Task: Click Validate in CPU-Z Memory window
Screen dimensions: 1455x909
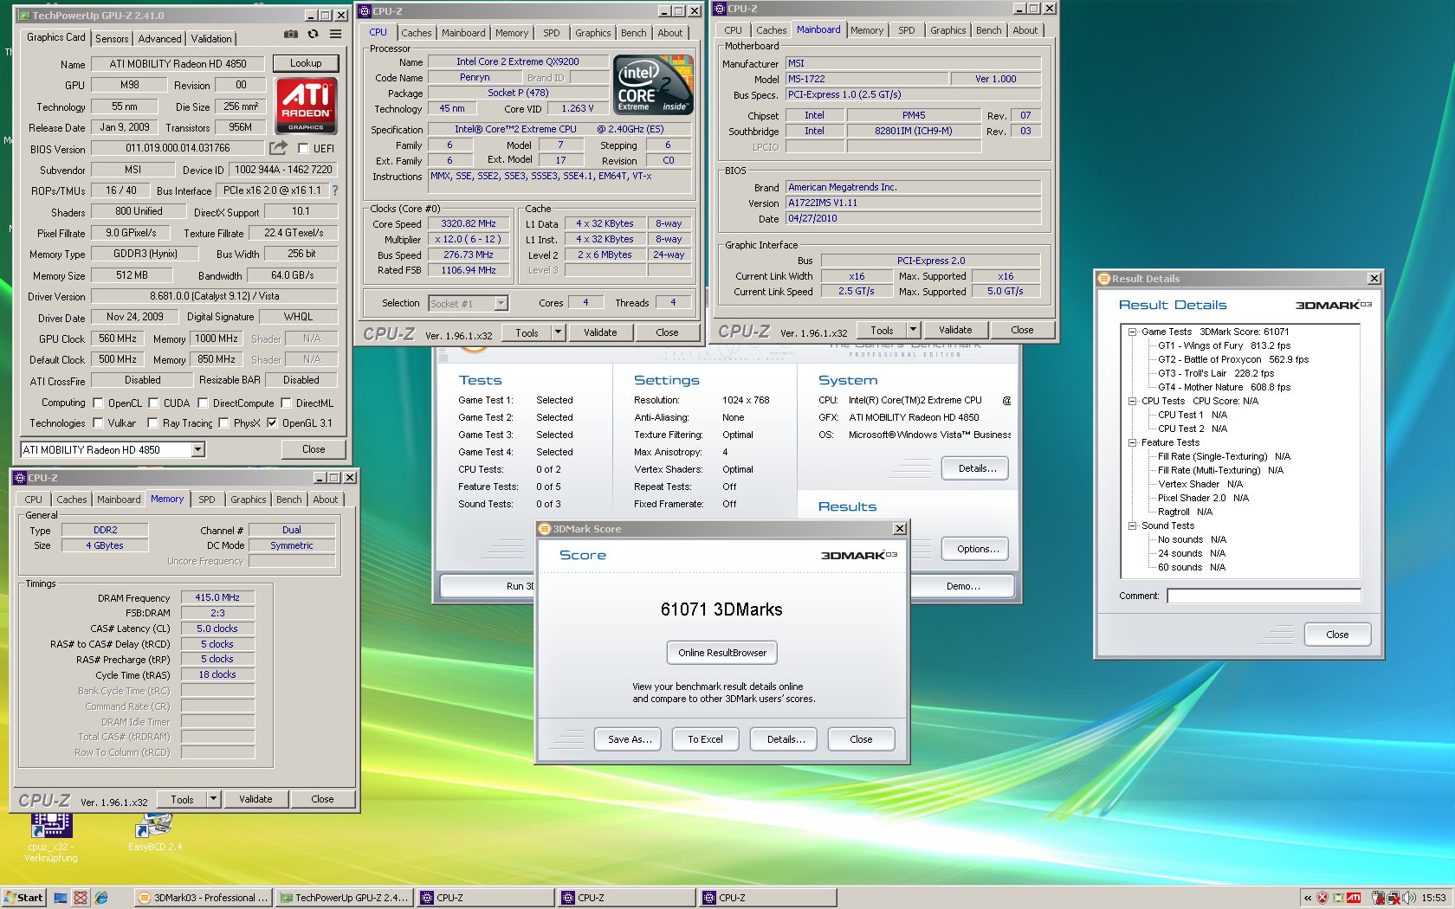Action: coord(255,799)
